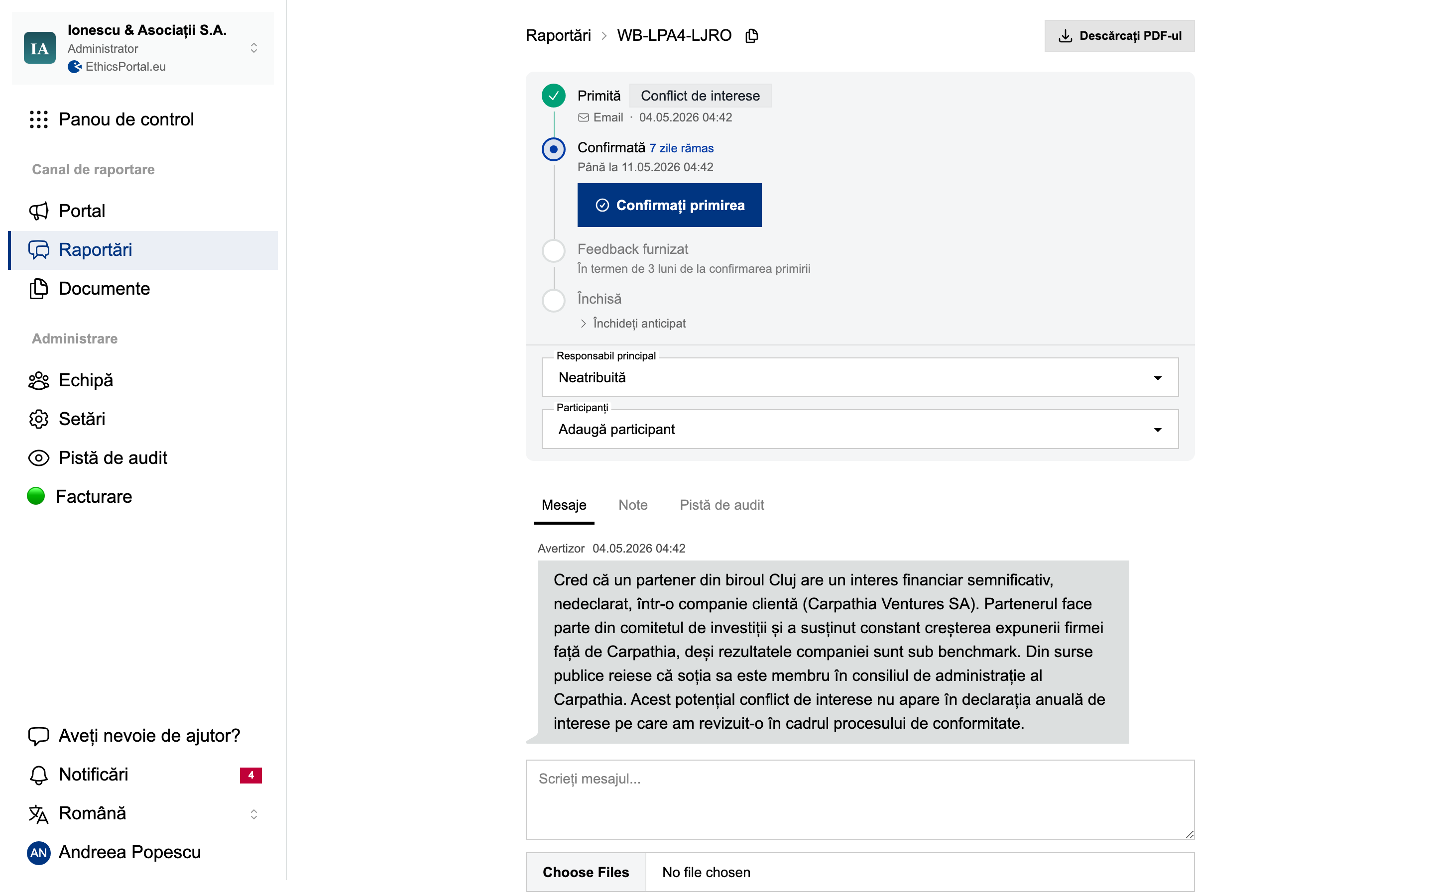Click the Documente files icon

pos(38,289)
